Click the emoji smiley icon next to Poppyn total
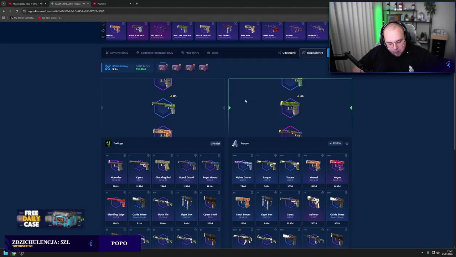Screen dimensions: 456x257 (347, 143)
